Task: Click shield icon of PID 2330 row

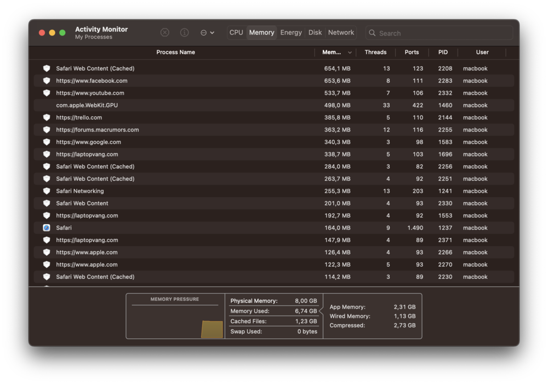Action: [x=47, y=203]
